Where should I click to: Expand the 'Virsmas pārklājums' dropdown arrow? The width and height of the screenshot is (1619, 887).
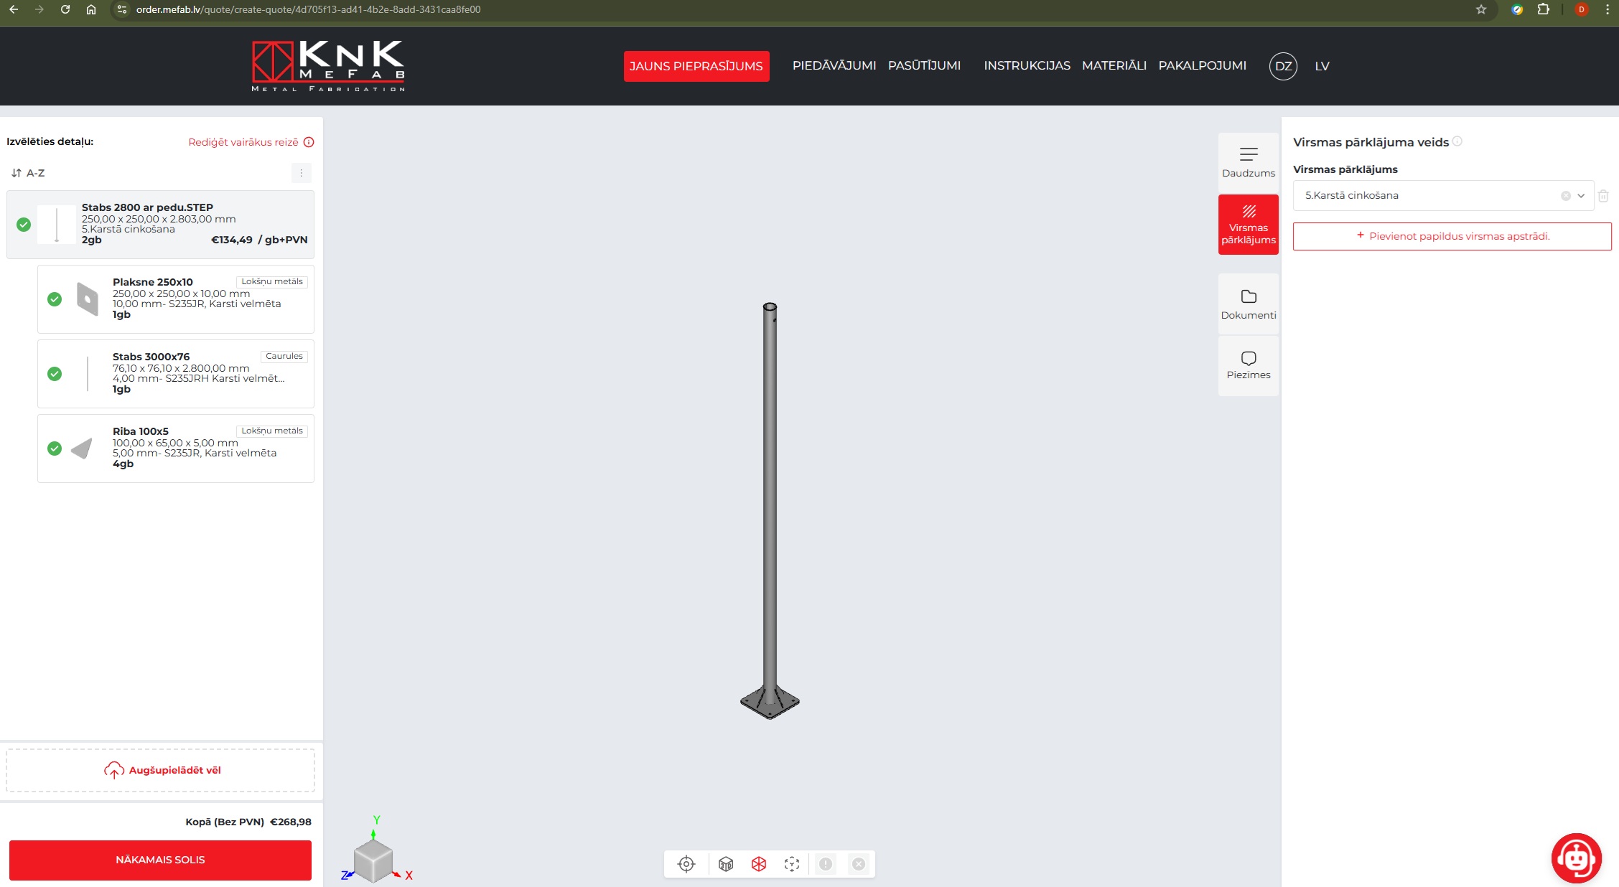1581,196
